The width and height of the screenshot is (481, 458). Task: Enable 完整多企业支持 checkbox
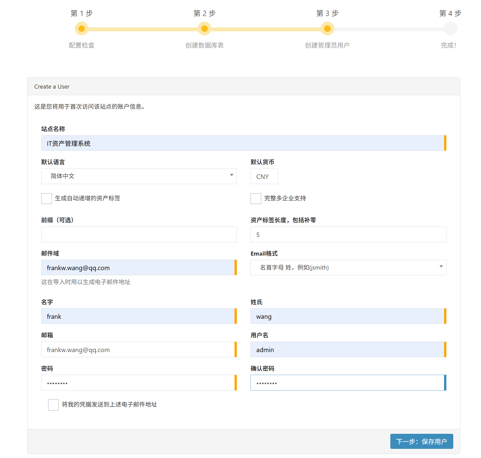pyautogui.click(x=256, y=199)
